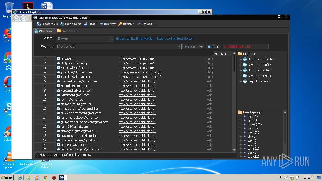Filter by .hu (7) email group
Image resolution: width=322 pixels, height=181 pixels.
[x=253, y=128]
